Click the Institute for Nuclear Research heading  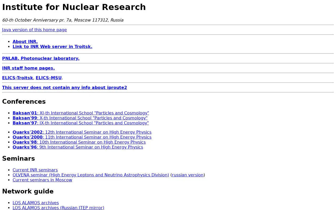click(74, 7)
